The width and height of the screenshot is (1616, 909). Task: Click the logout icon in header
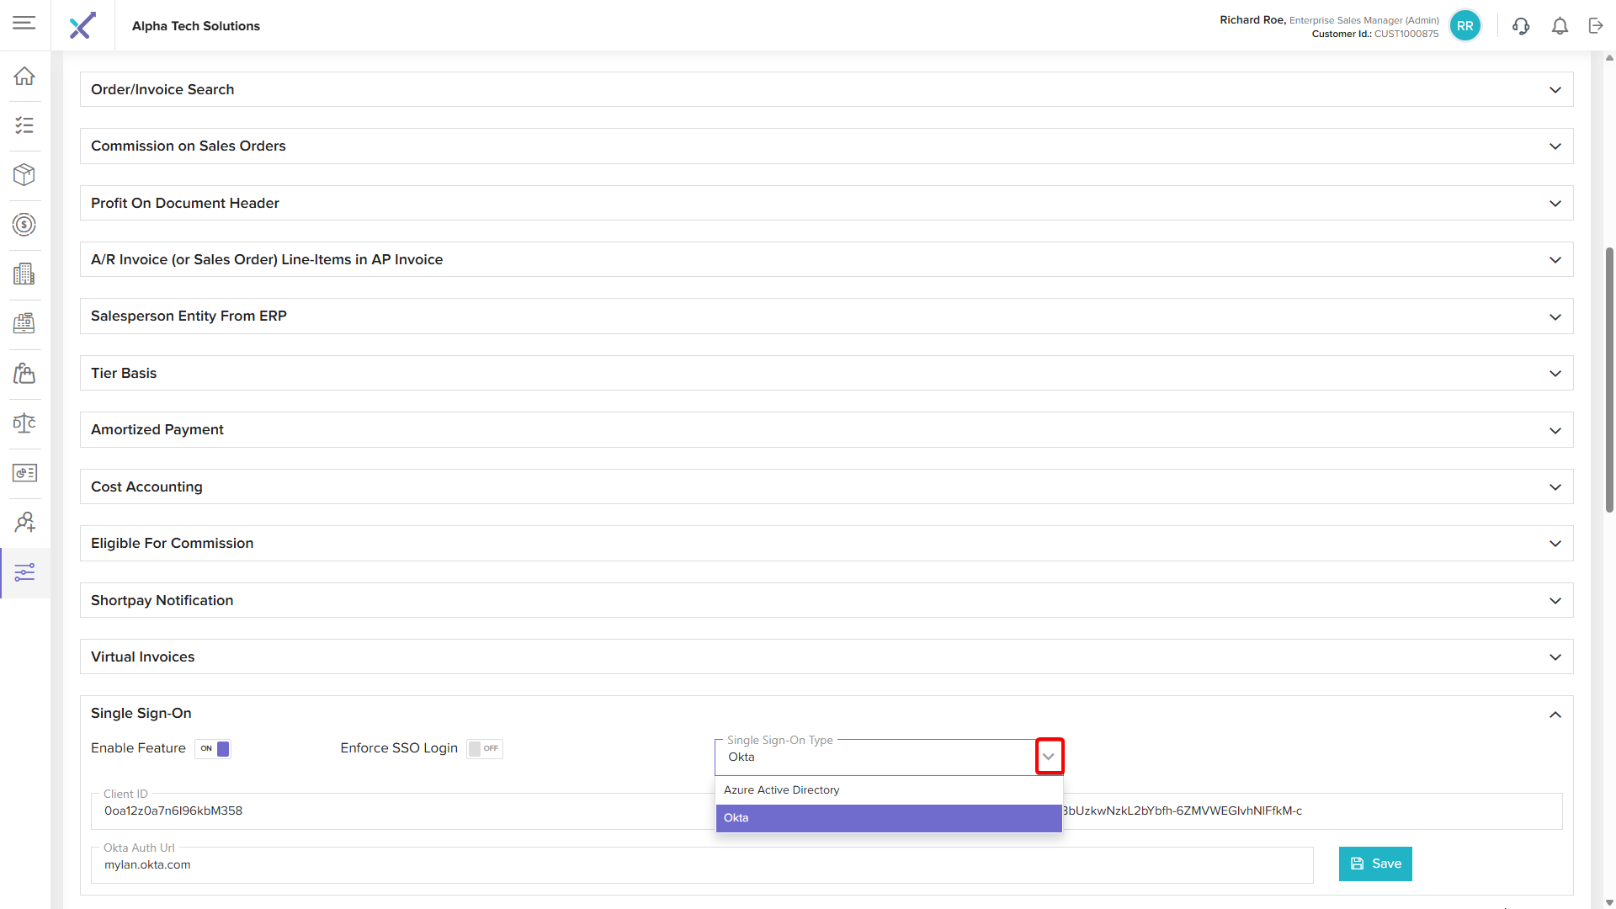pyautogui.click(x=1596, y=26)
